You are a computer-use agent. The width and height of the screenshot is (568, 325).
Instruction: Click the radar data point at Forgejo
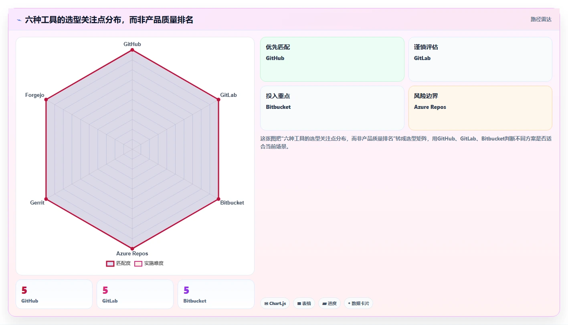click(x=46, y=99)
